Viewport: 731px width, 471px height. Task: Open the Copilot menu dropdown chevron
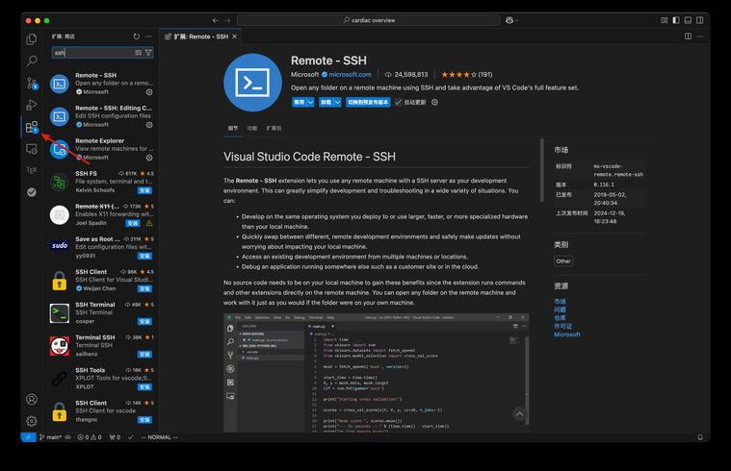(516, 20)
